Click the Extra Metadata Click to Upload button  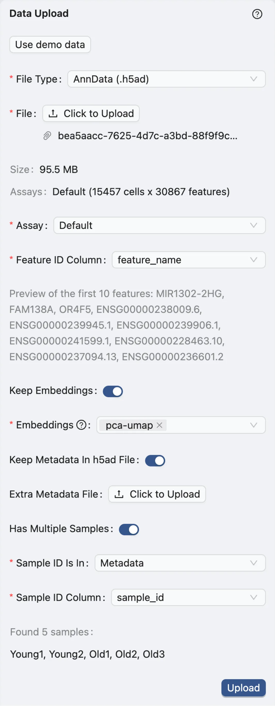(157, 494)
